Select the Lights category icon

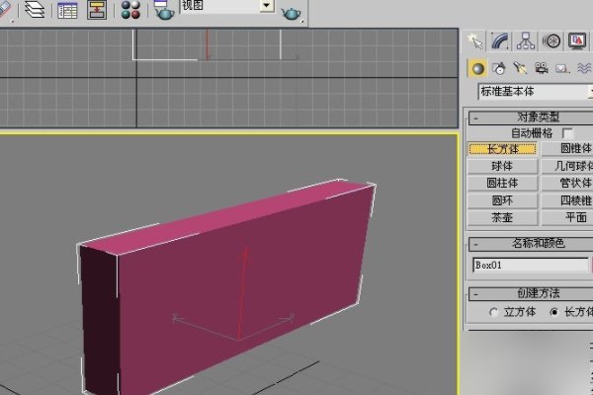(x=520, y=68)
